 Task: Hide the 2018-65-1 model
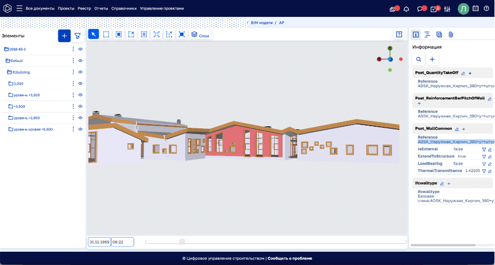click(x=81, y=49)
